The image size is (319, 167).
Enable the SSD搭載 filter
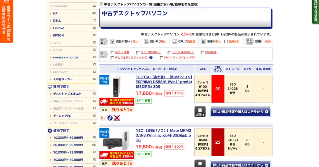click(202, 52)
